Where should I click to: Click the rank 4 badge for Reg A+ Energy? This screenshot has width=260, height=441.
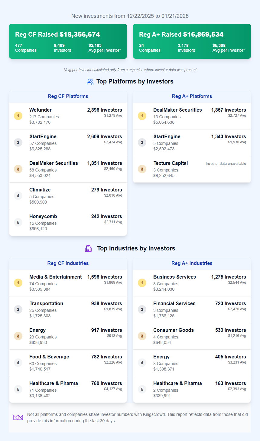142,363
